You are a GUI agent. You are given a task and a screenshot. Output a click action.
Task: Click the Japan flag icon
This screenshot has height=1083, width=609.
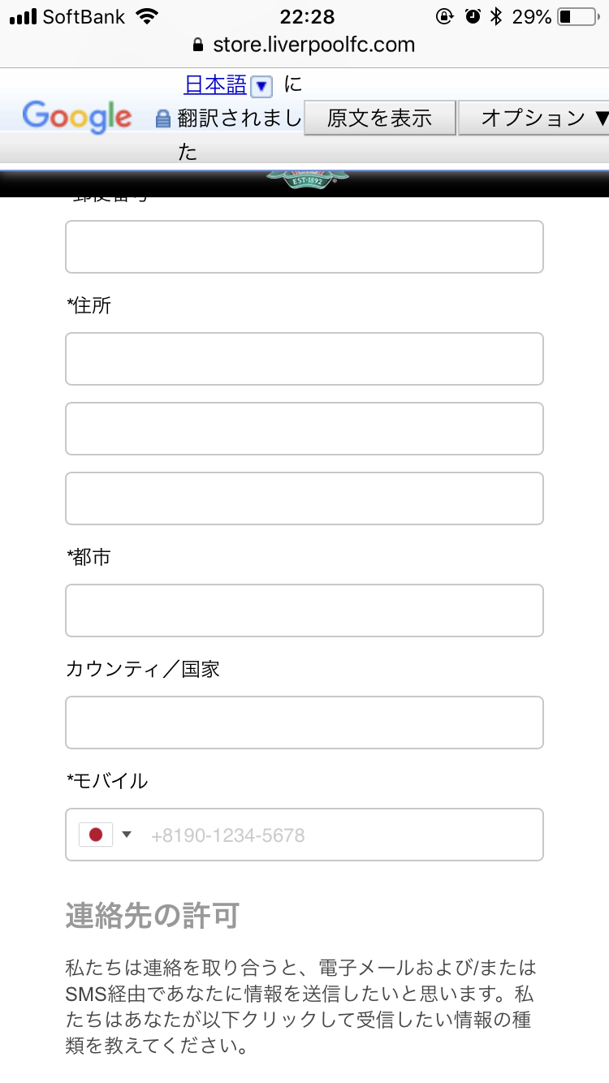[x=96, y=835]
